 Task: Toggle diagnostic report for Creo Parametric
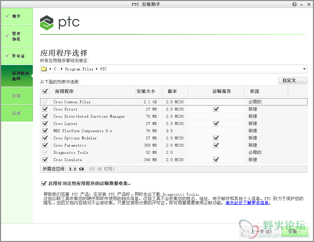point(216,145)
